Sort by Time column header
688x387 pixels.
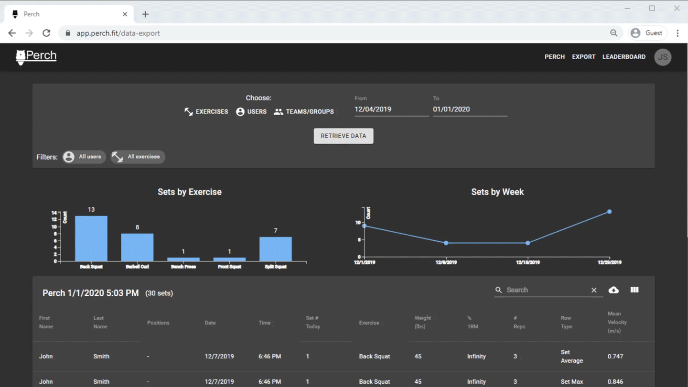coord(265,323)
